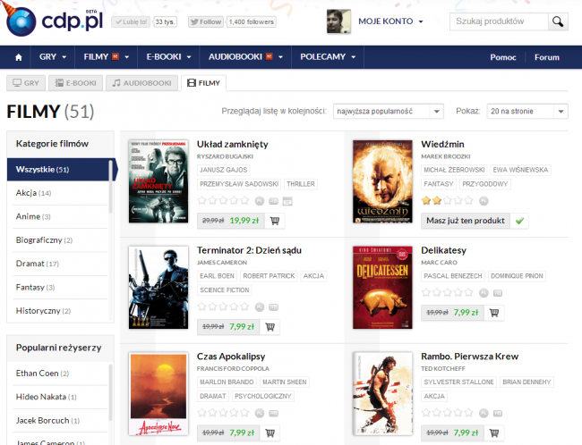Viewport: 582px width, 445px height.
Task: Rate Wiedźmin with the fifth star
Action: click(469, 201)
